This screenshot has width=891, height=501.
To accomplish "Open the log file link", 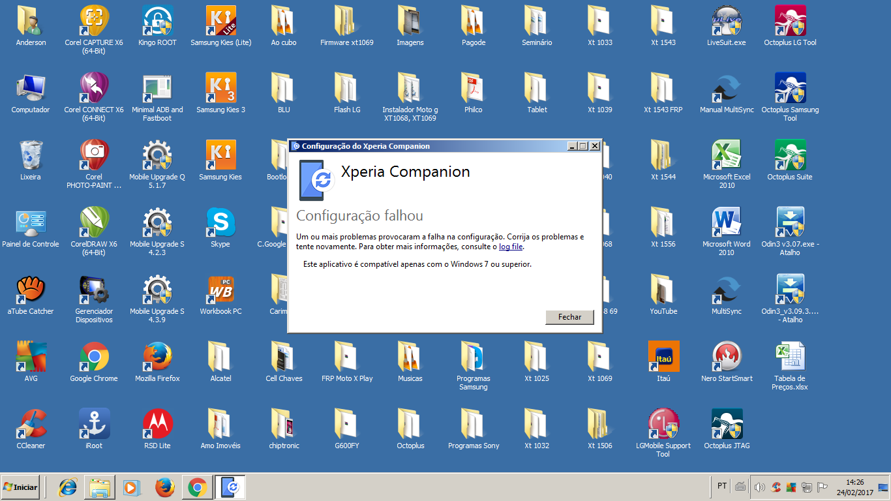I will pos(511,247).
